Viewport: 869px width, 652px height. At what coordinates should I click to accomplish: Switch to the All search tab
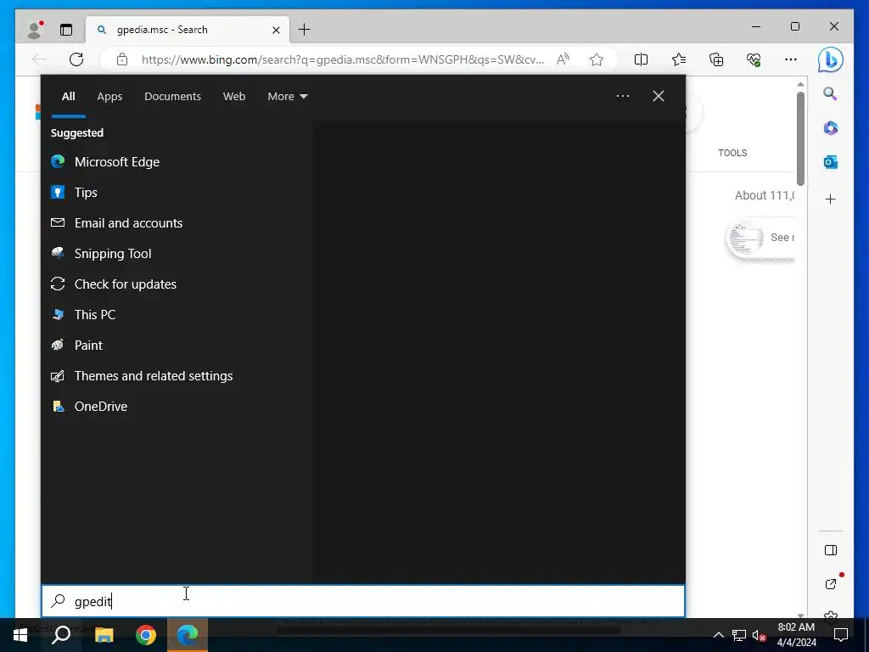[x=68, y=97]
